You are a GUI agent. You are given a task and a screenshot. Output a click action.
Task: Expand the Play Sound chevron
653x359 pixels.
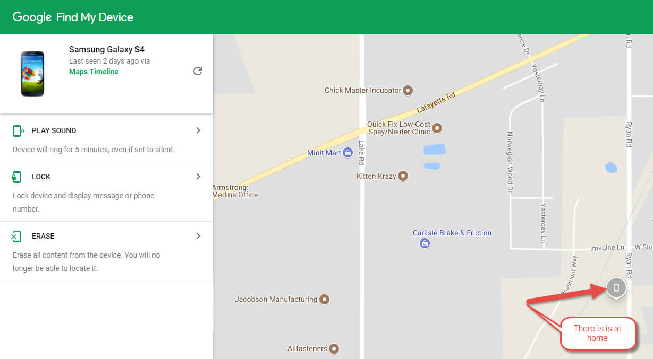coord(198,130)
